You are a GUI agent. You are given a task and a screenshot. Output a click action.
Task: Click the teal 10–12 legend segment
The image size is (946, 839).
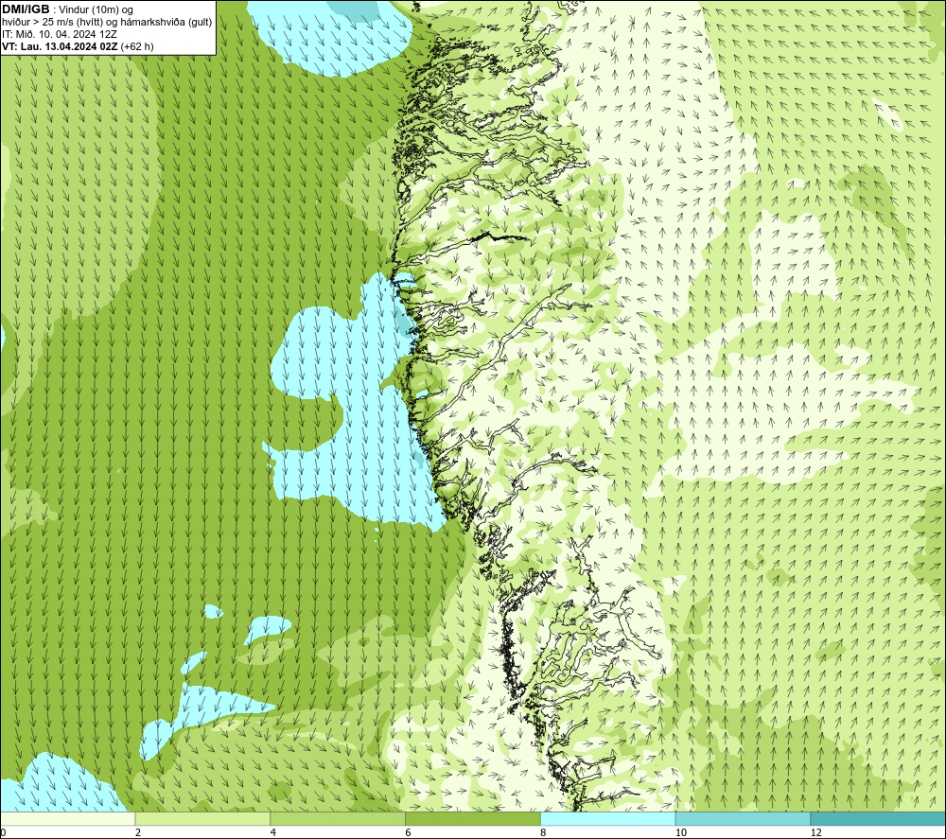point(744,818)
